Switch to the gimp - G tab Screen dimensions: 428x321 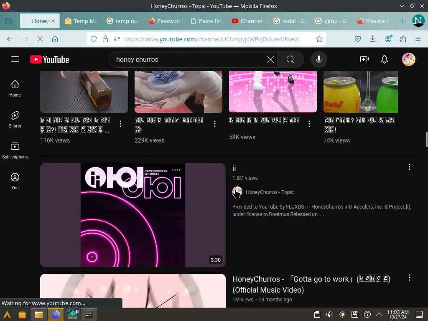[331, 21]
